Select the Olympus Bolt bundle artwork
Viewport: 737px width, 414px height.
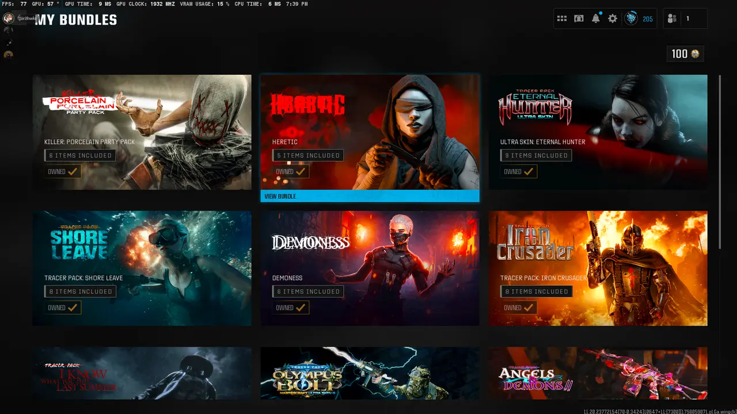(x=370, y=373)
